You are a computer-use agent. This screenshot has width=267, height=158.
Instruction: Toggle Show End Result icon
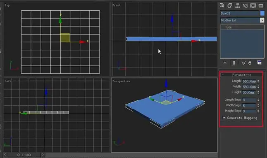coord(234,63)
